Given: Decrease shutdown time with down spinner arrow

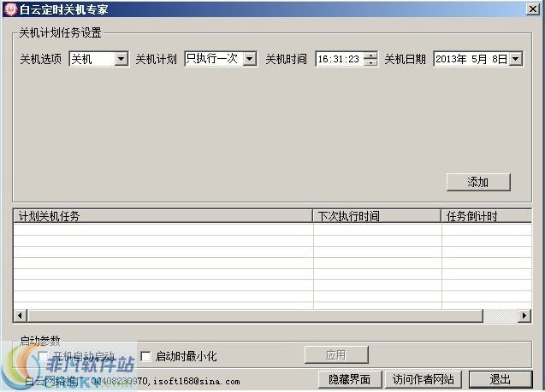Looking at the screenshot, I should [x=370, y=62].
